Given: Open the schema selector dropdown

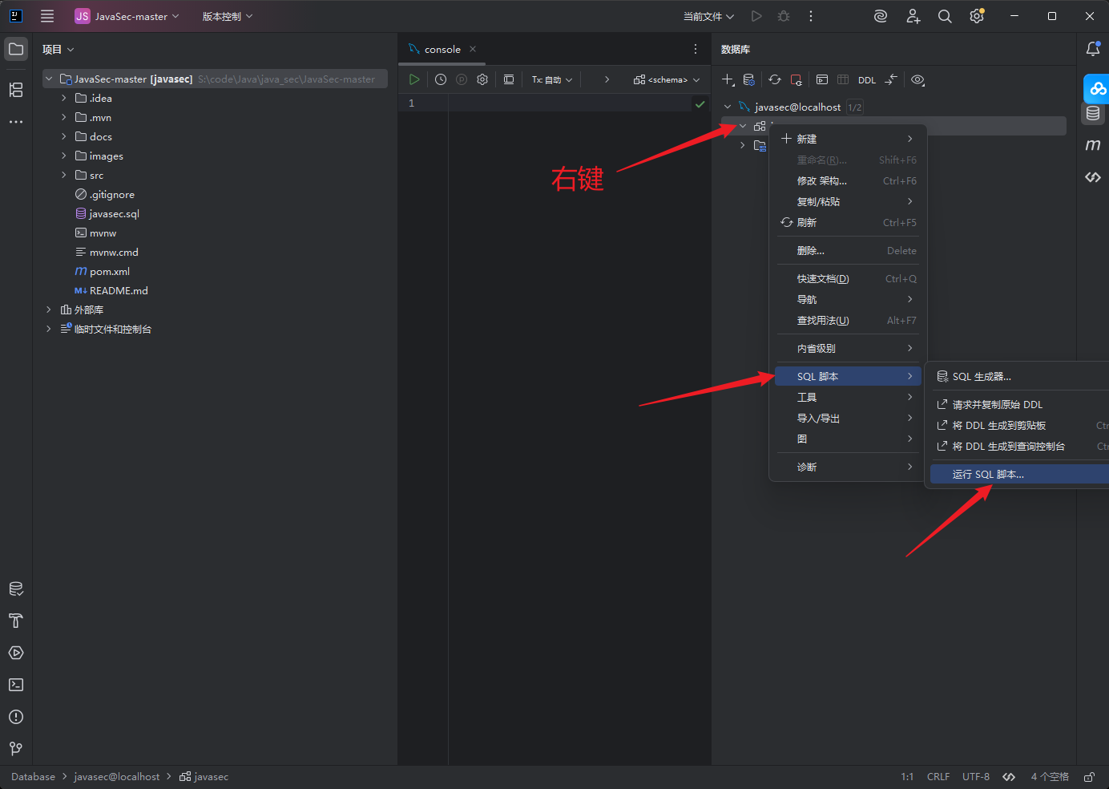Looking at the screenshot, I should 667,79.
